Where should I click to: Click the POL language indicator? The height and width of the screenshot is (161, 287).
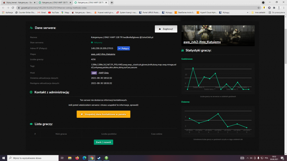click(266, 158)
